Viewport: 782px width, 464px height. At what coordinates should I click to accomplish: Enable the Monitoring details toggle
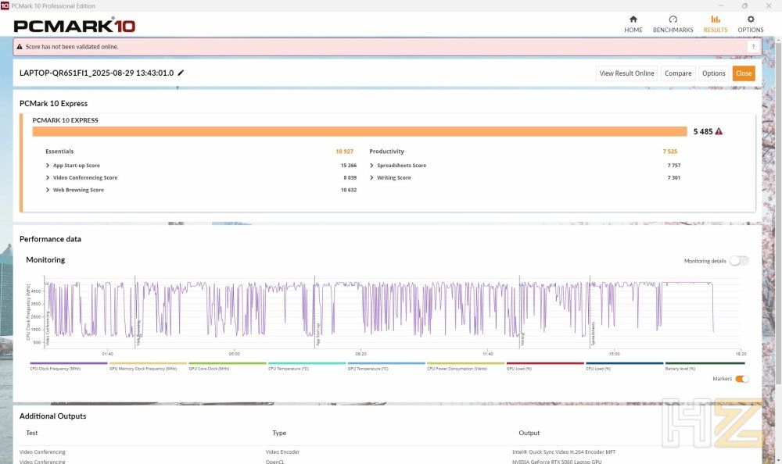739,261
